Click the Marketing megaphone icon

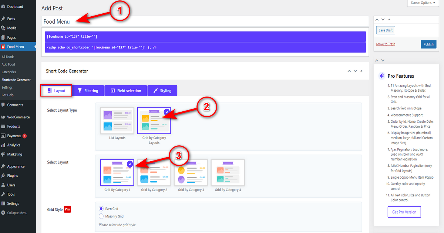3,154
